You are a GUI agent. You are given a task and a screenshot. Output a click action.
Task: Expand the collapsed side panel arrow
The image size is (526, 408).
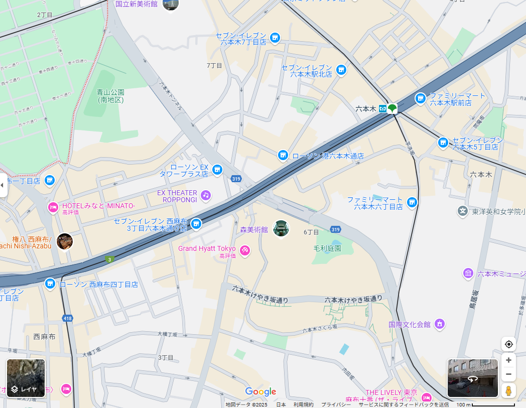[3, 185]
